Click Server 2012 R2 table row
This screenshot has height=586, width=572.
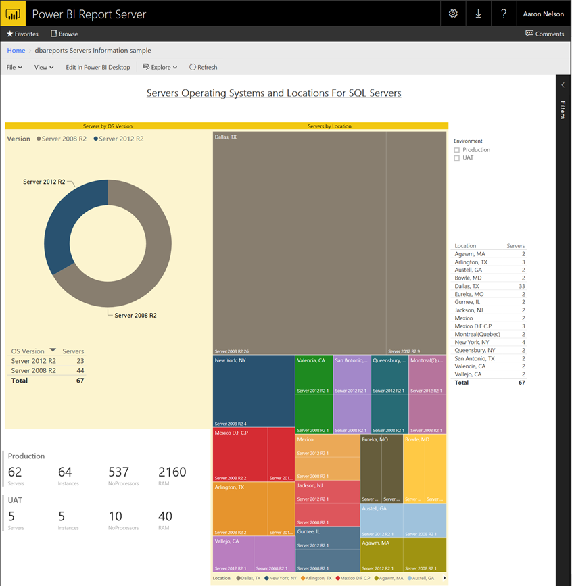[47, 361]
